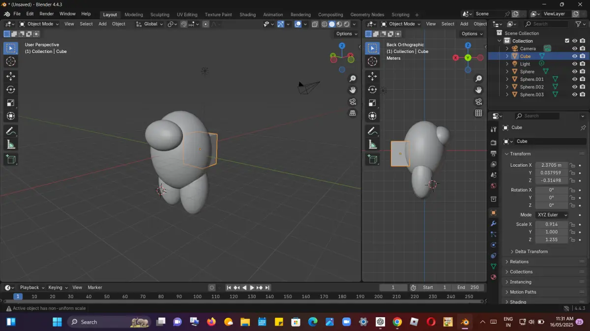Uncheck the Collection exclude checkbox

567,41
